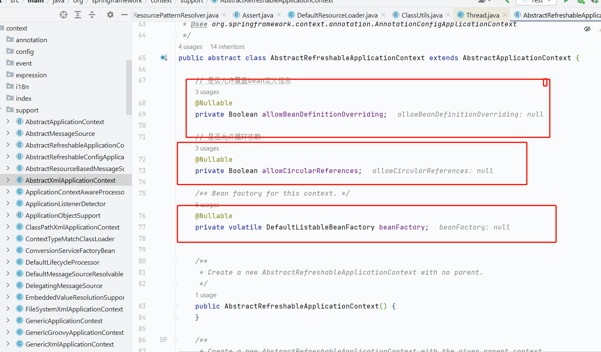Image resolution: width=601 pixels, height=352 pixels.
Task: Close the Thread.java tab
Action: click(x=505, y=15)
